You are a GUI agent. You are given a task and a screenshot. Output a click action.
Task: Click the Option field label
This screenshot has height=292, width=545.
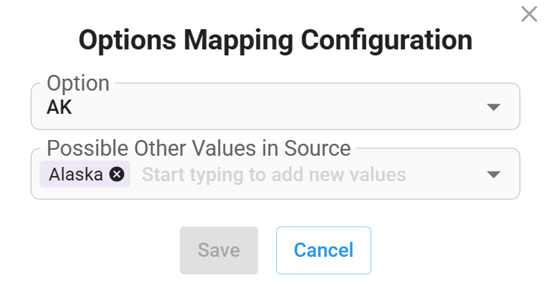78,83
